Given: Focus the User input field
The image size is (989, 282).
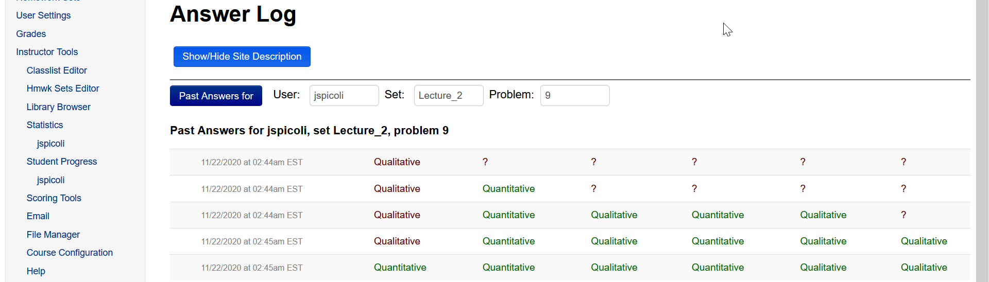Looking at the screenshot, I should click(x=344, y=96).
